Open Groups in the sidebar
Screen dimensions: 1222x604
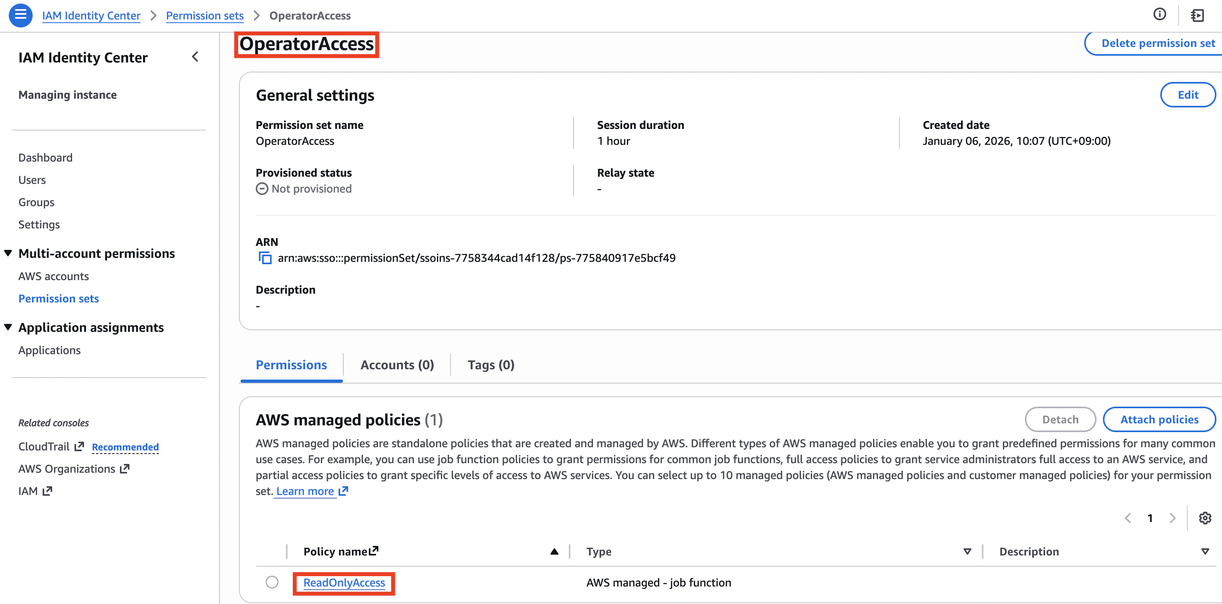[37, 202]
